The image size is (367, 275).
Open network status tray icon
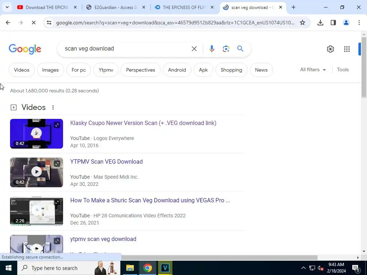point(312,268)
